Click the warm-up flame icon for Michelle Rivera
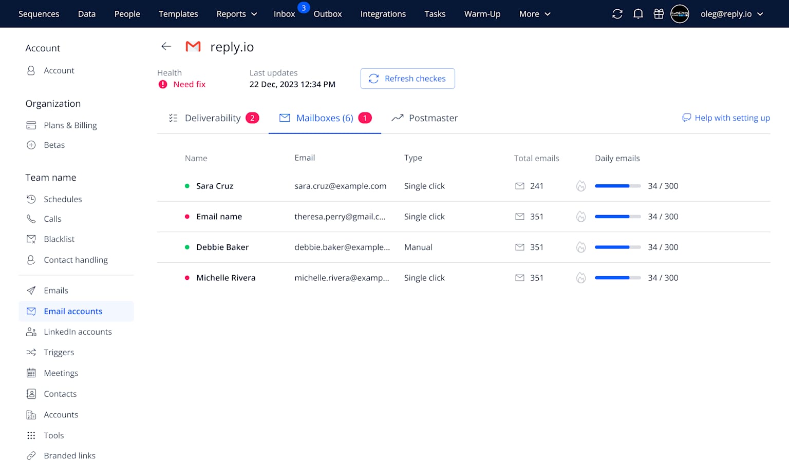The width and height of the screenshot is (789, 462). tap(581, 278)
